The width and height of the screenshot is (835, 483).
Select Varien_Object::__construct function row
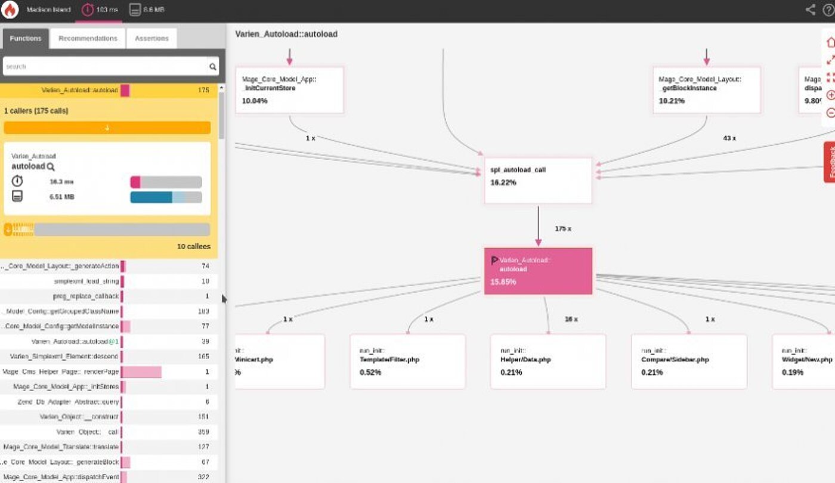(x=109, y=417)
